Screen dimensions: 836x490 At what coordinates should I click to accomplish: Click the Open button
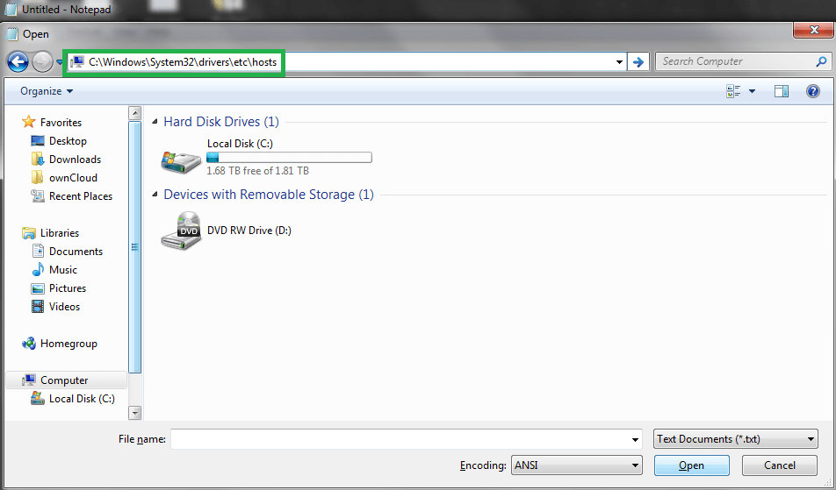point(691,465)
